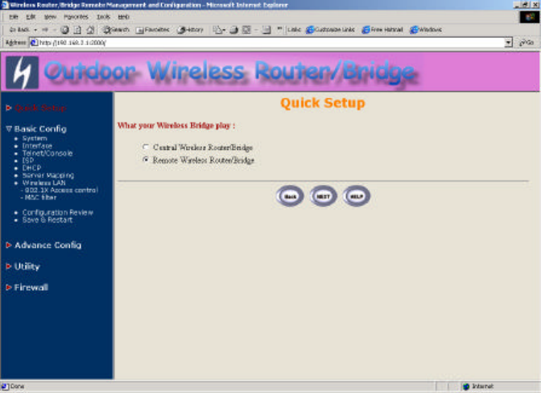Open the Save & Restart page
541x393 pixels.
(47, 220)
